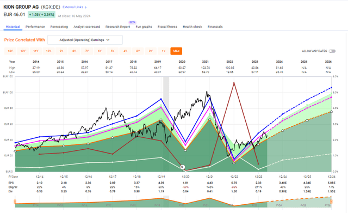Click the dividend cut marker near 12/20

(183, 167)
